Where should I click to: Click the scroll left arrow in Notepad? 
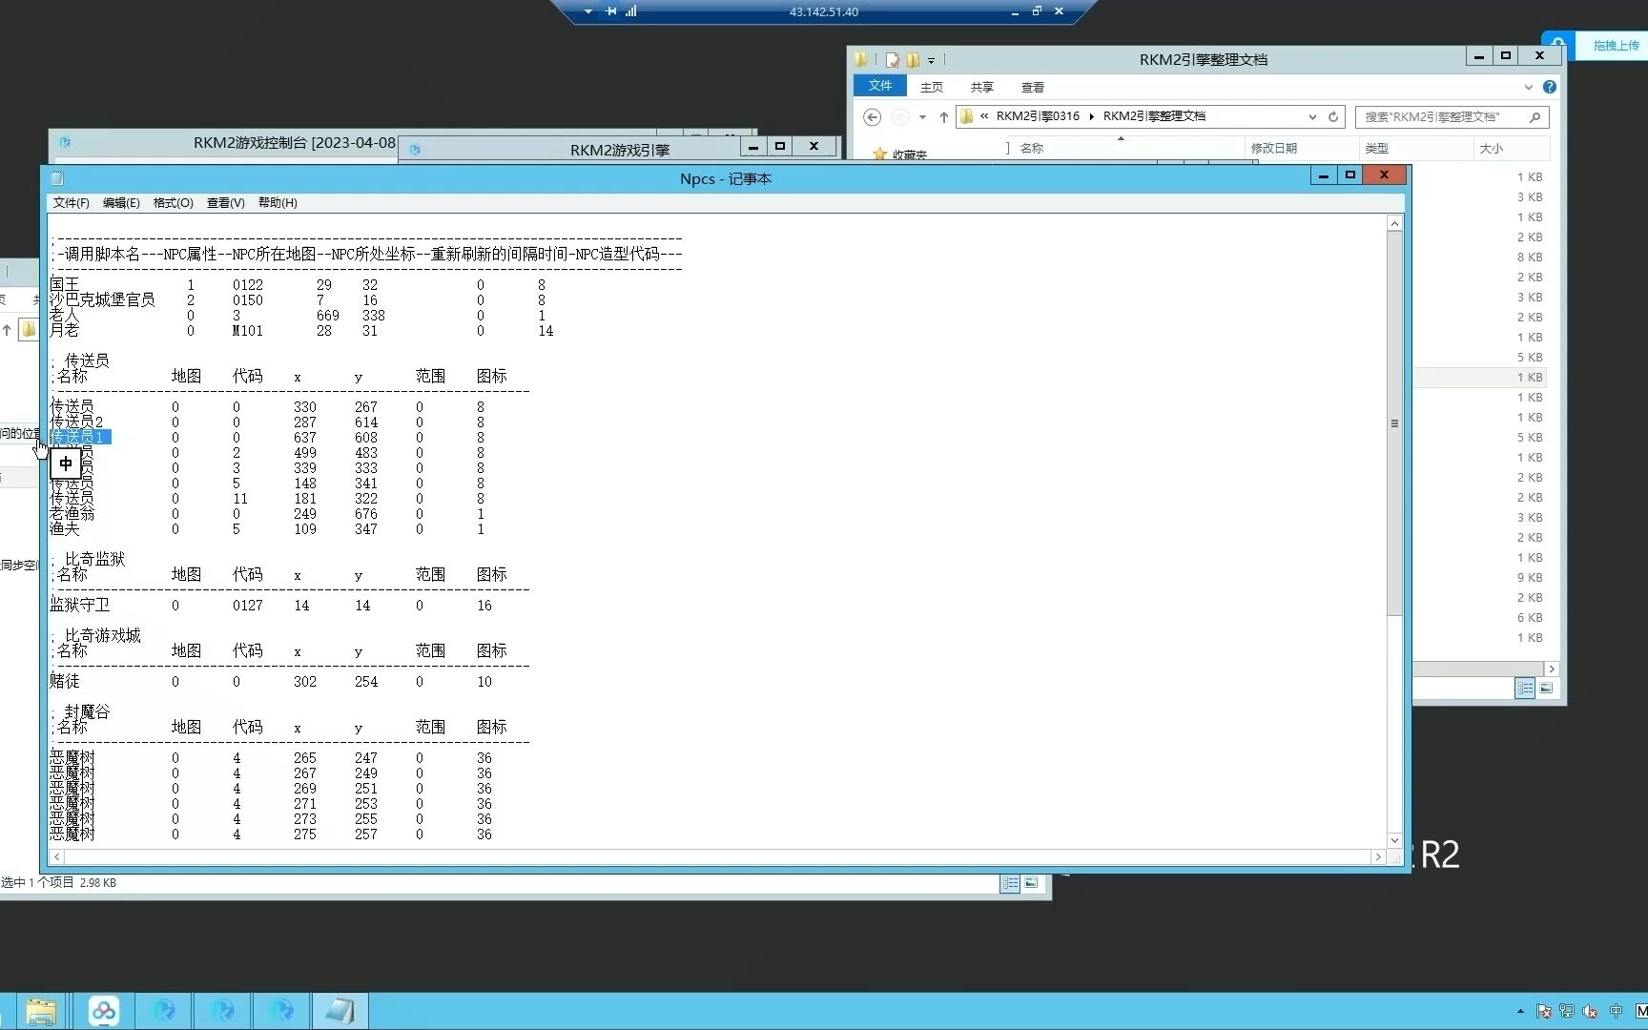pyautogui.click(x=57, y=856)
